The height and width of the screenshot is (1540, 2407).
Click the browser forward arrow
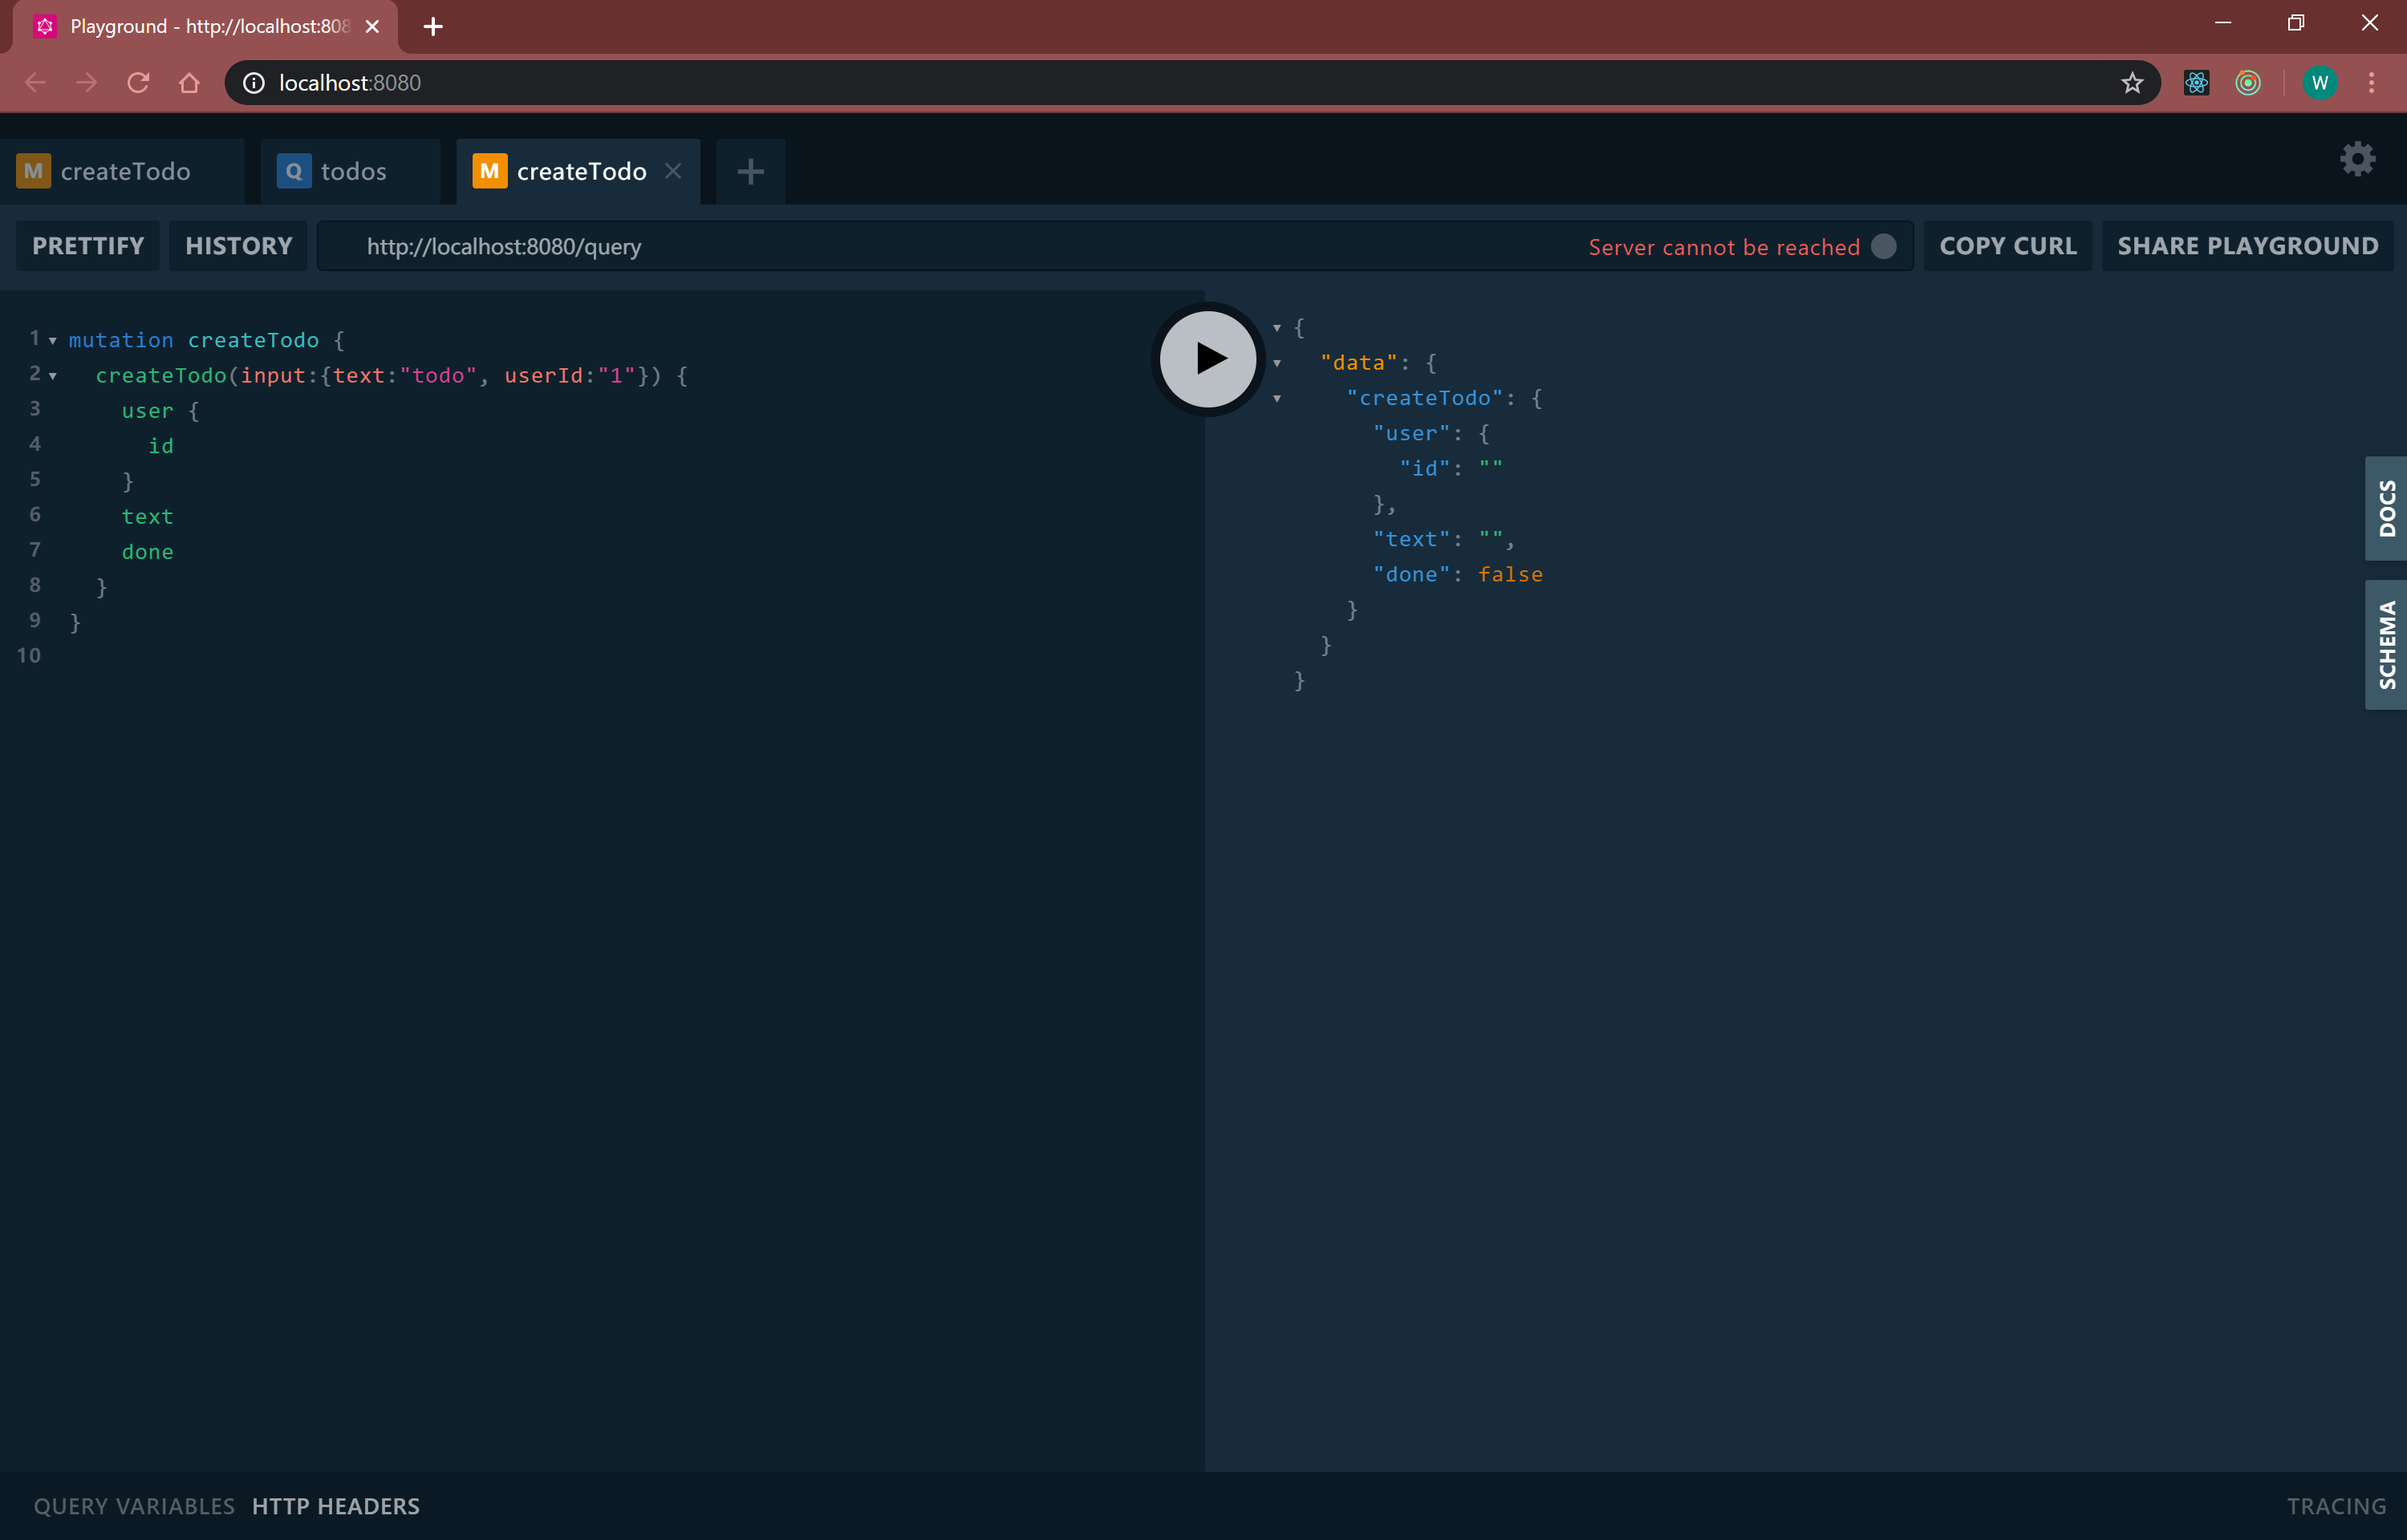[87, 83]
